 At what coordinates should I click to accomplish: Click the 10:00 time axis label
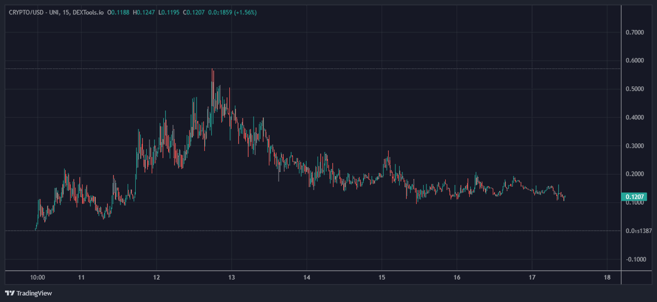38,277
